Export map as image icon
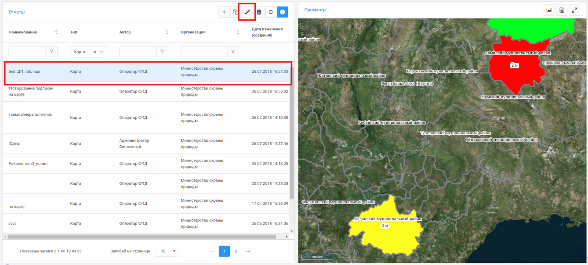This screenshot has width=588, height=265. pyautogui.click(x=549, y=10)
